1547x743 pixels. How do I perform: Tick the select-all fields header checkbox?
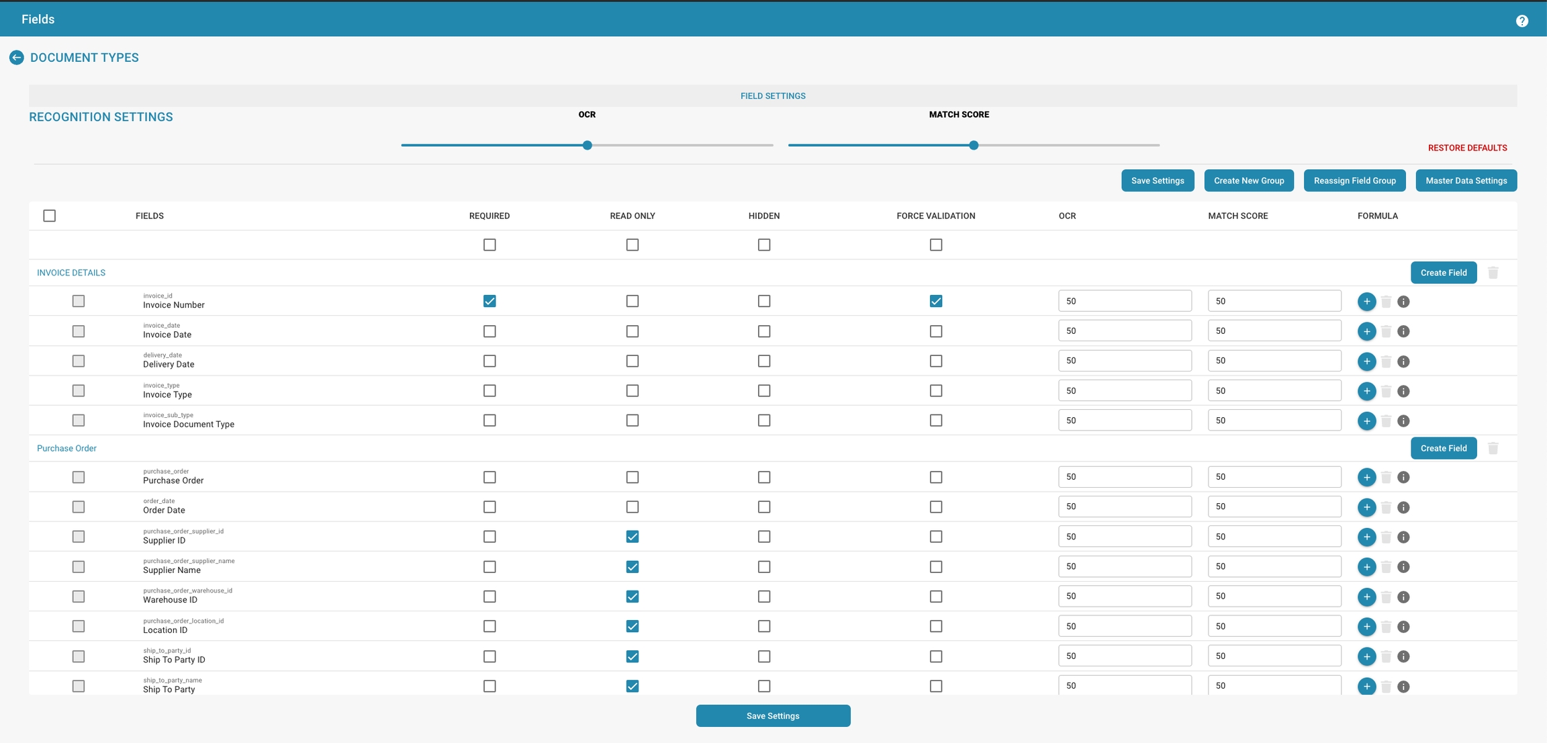tap(50, 216)
